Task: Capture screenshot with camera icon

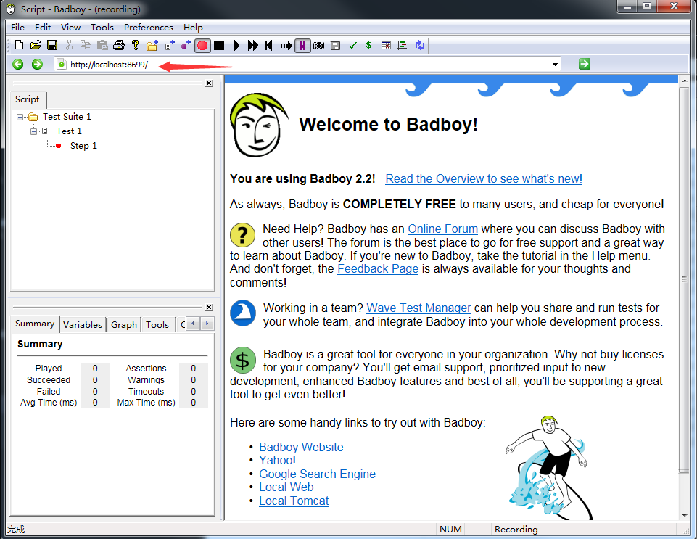Action: point(318,46)
